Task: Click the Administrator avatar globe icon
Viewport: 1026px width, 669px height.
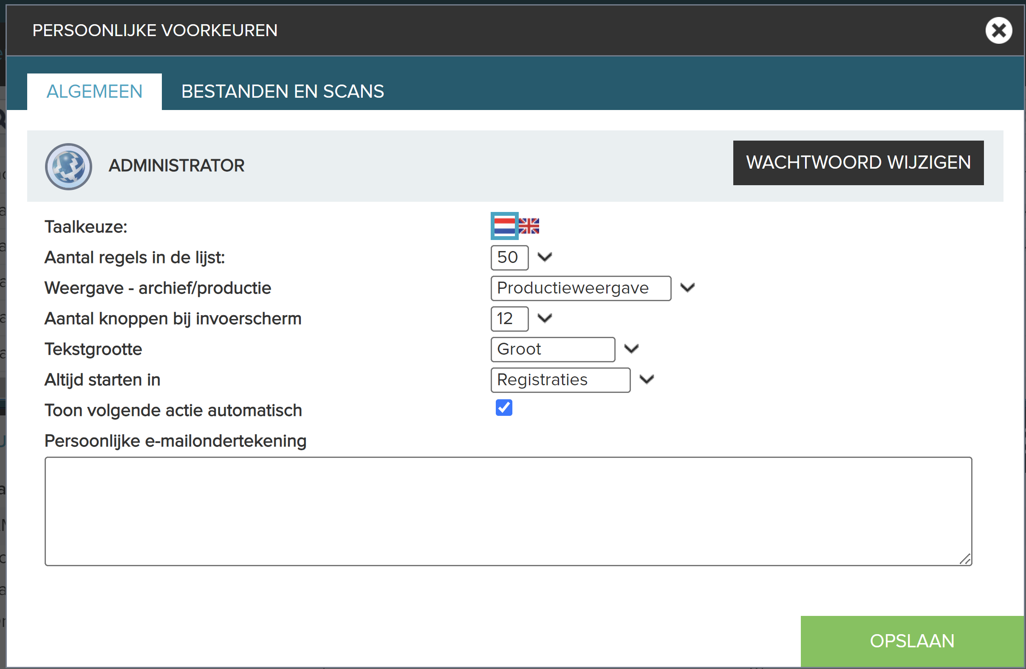Action: pyautogui.click(x=68, y=167)
